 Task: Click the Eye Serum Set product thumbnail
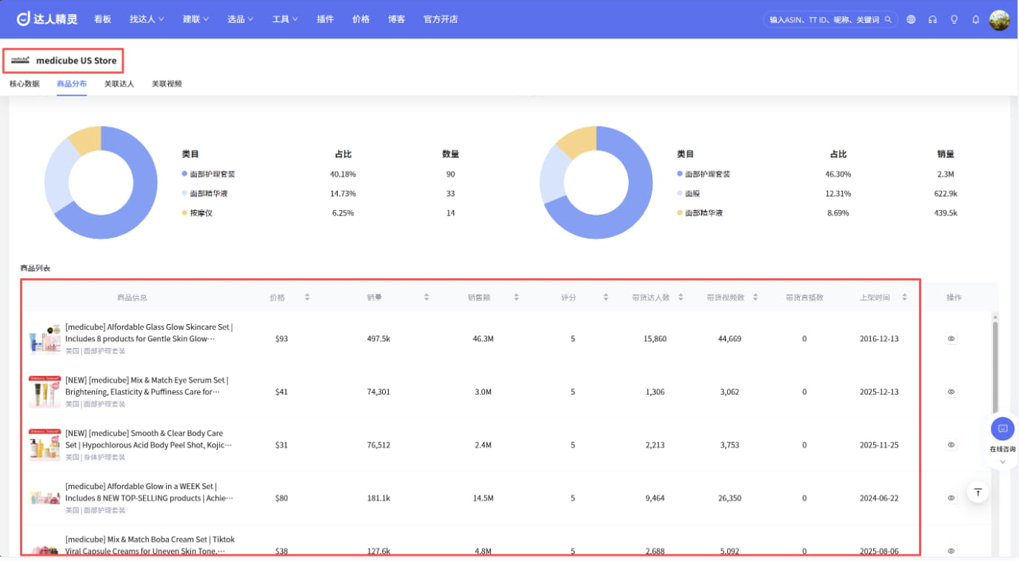coord(45,392)
